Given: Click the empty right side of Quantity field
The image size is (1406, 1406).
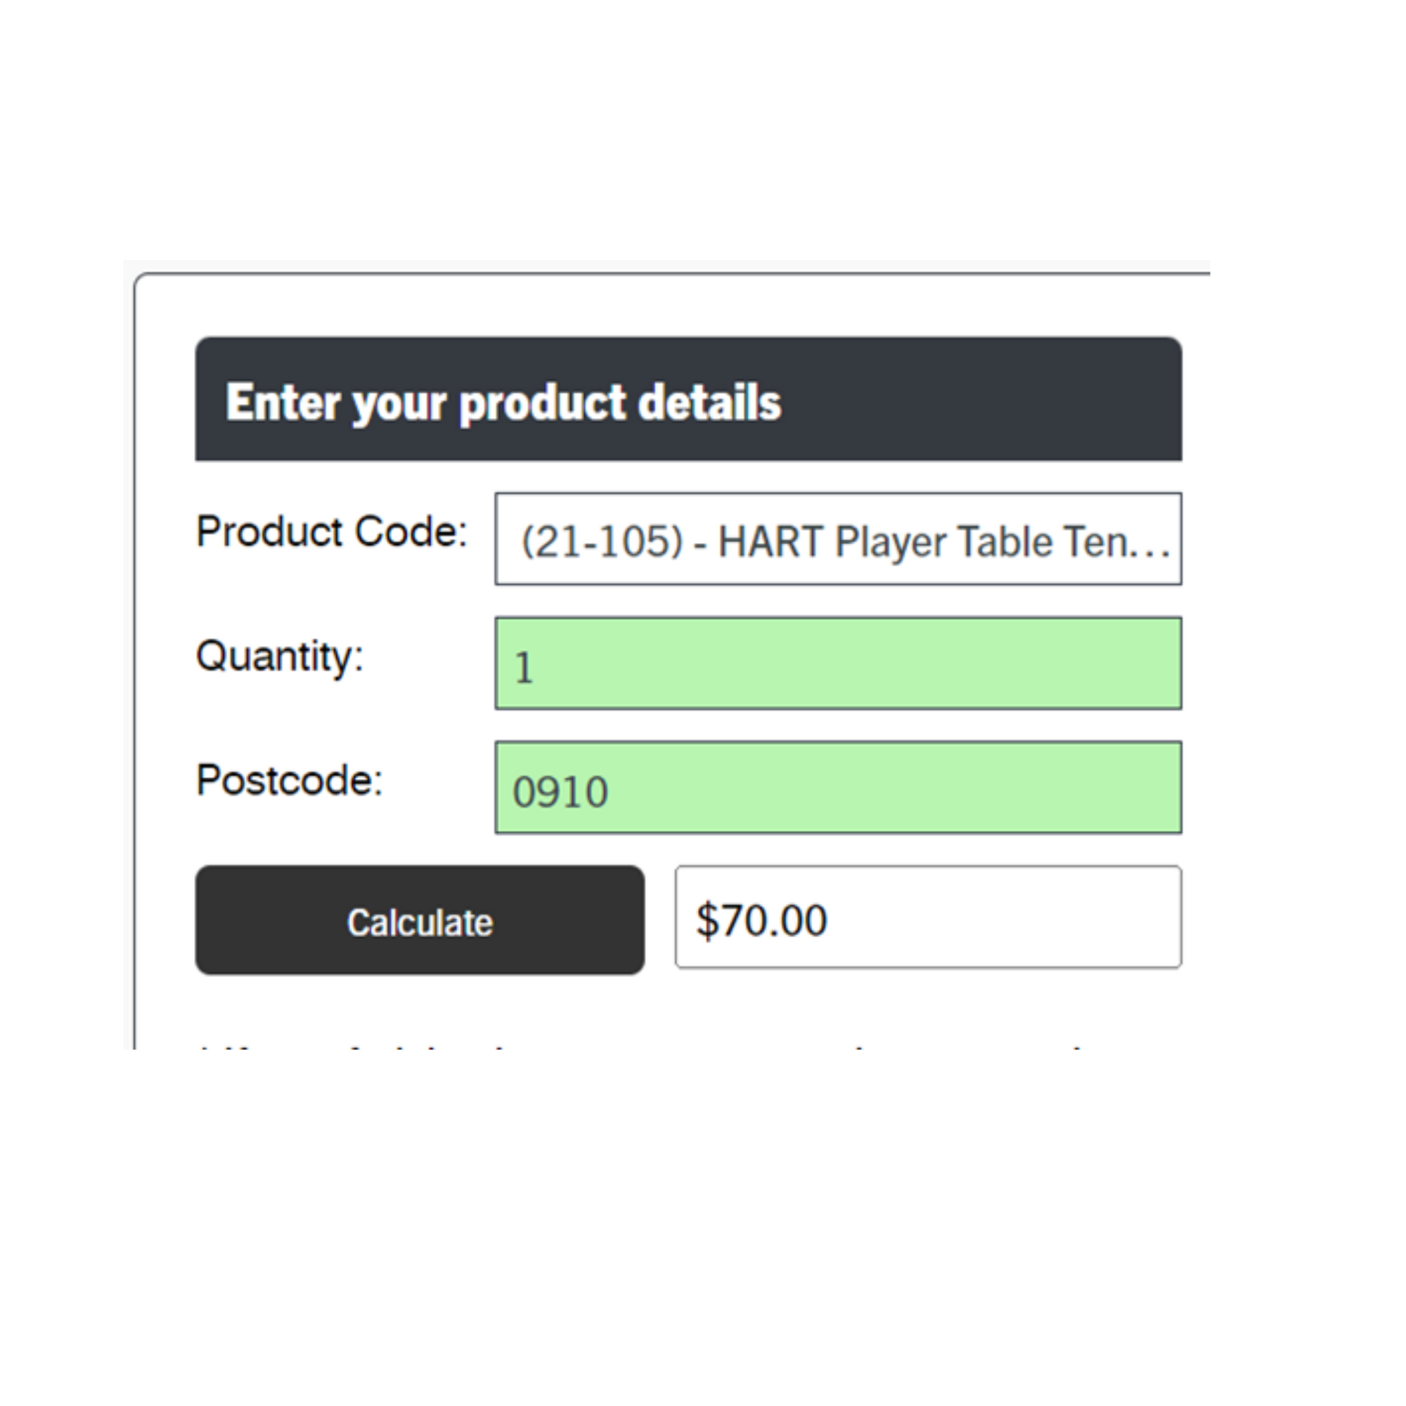Looking at the screenshot, I should coord(1019,663).
